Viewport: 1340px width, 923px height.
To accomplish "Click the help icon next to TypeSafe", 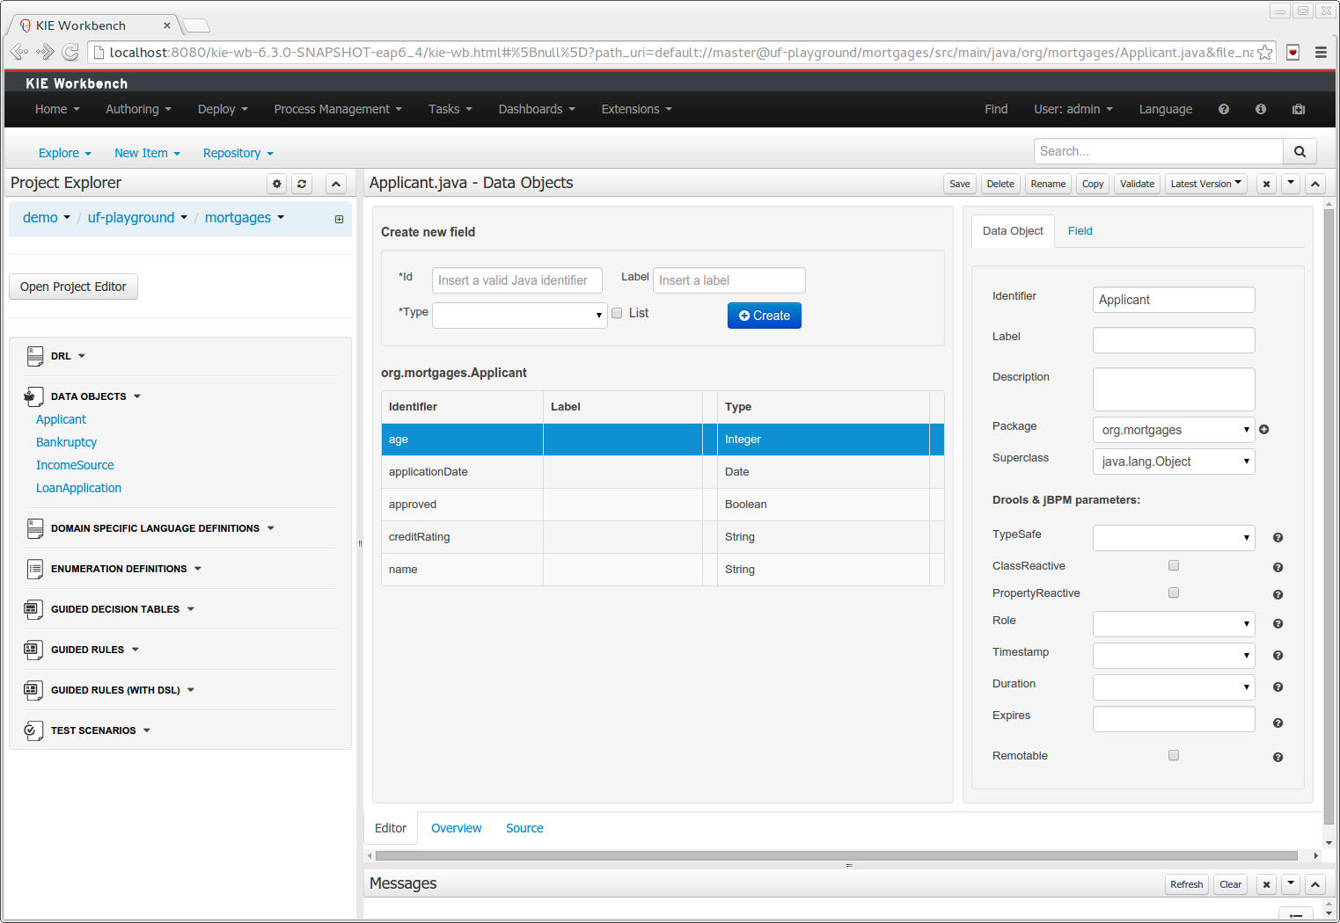I will 1278,538.
